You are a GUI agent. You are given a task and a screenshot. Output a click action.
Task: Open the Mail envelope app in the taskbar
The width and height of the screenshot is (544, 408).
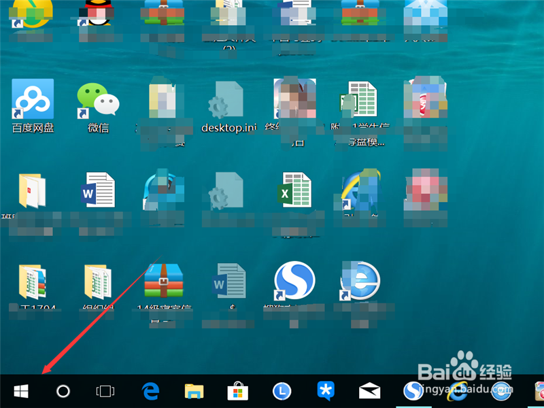(x=369, y=390)
